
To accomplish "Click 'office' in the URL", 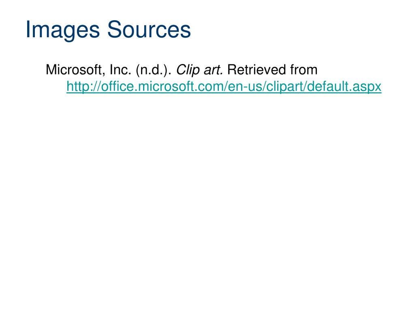I will [x=118, y=86].
